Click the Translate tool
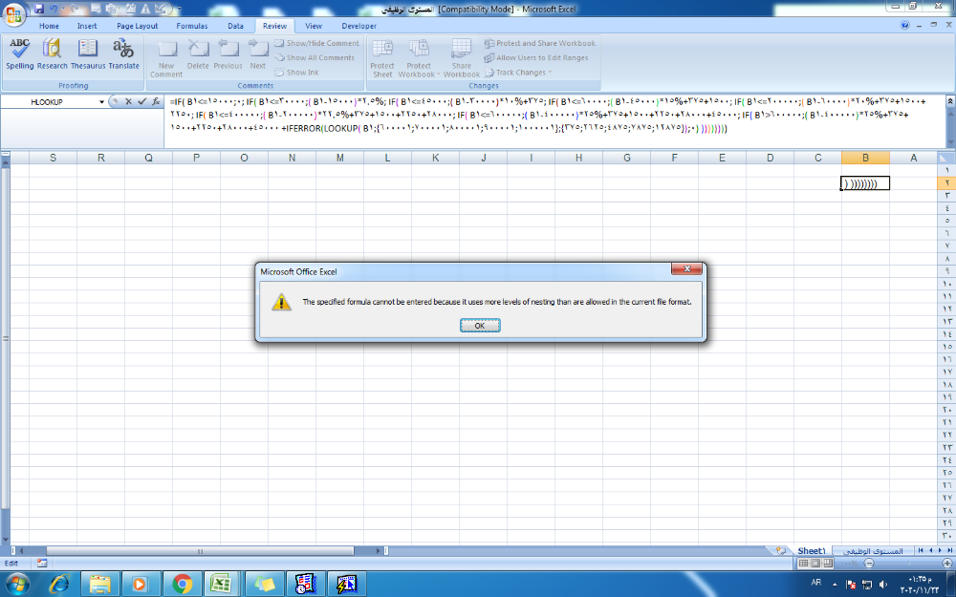Viewport: 956px width, 597px height. [123, 54]
